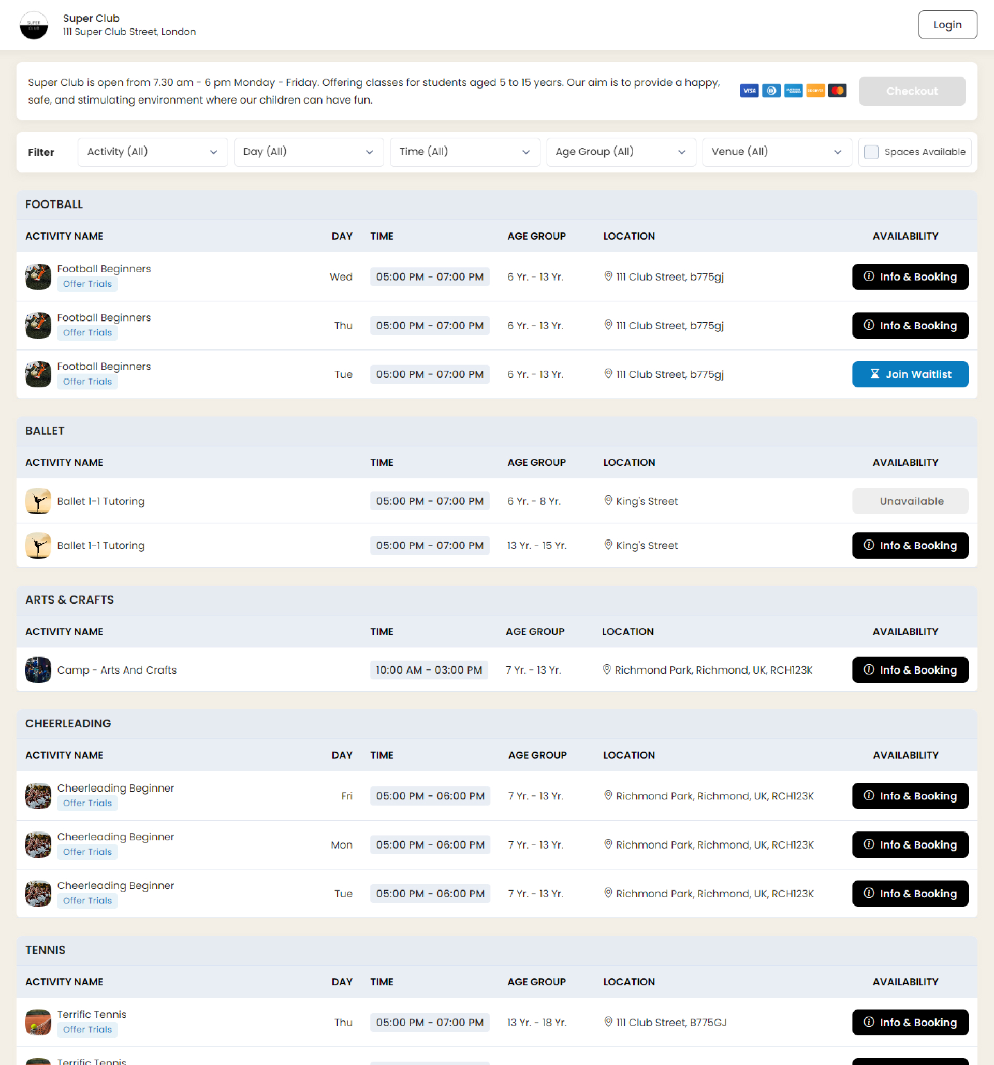Click the hourglass icon on Join Waitlist

click(x=875, y=374)
